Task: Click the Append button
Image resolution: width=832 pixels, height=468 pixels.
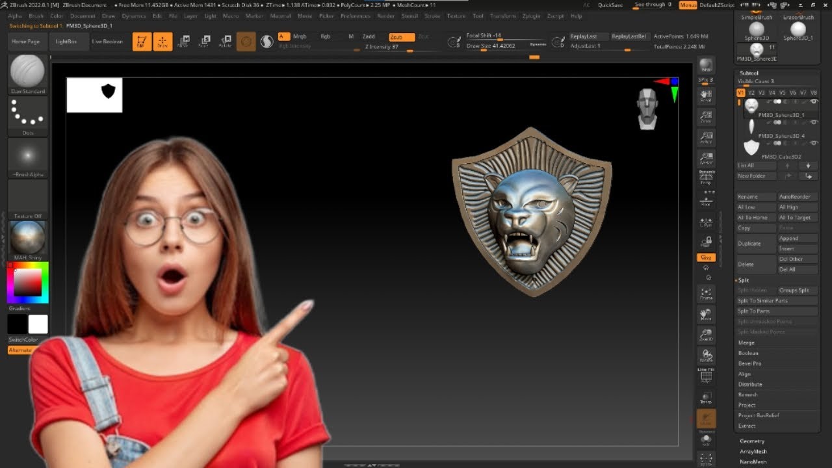Action: tap(797, 239)
